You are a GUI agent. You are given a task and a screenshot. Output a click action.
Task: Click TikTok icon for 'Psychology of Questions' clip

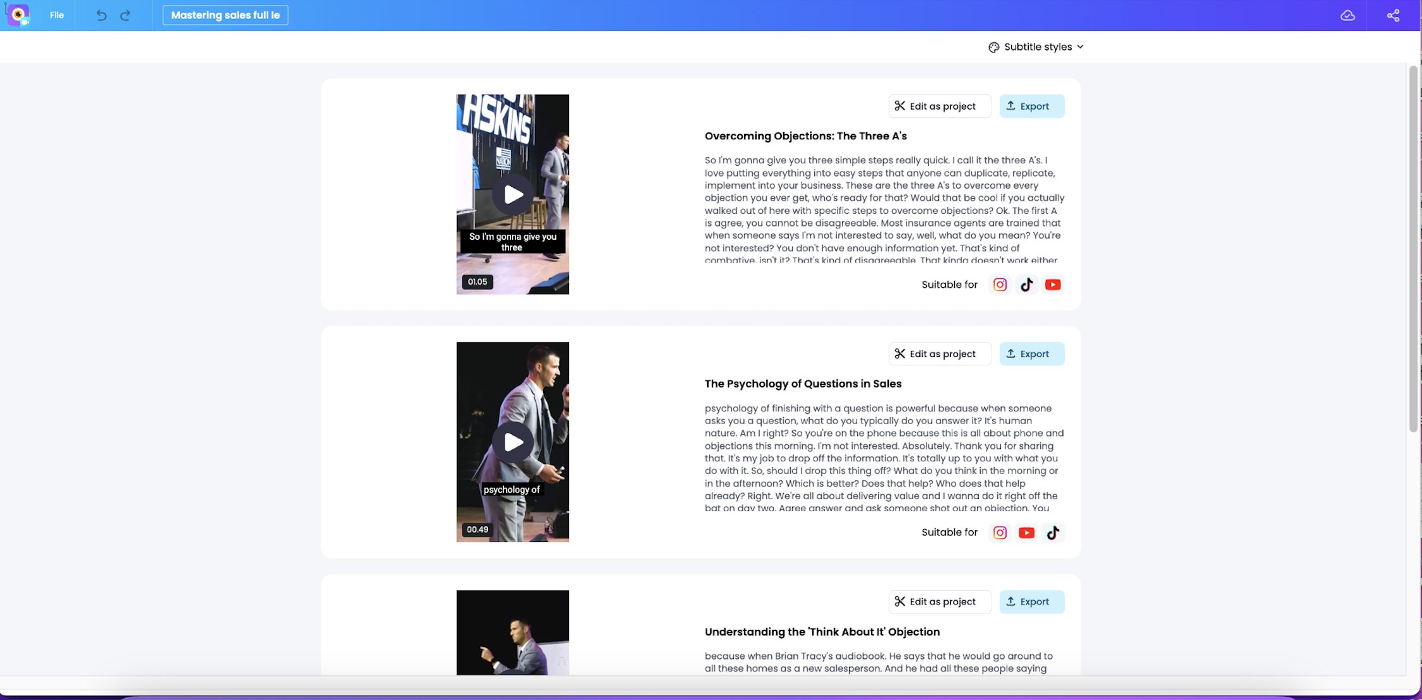[x=1053, y=533]
